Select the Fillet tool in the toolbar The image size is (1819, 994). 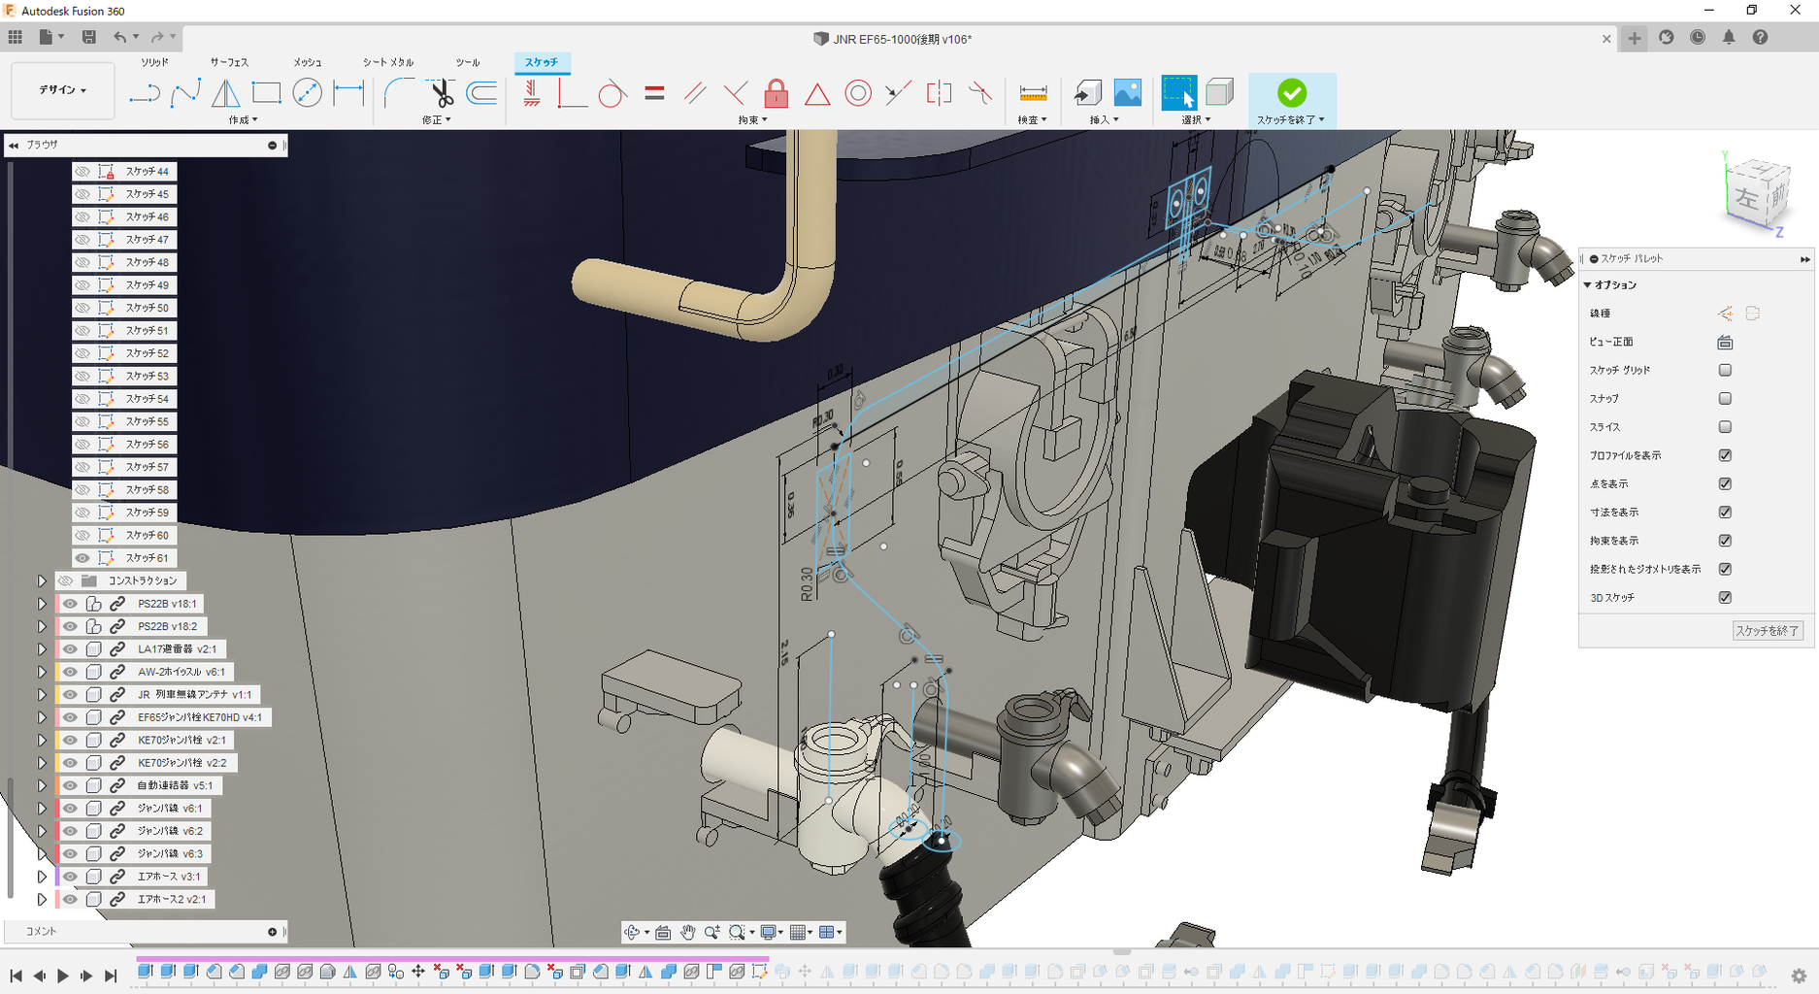pos(398,93)
